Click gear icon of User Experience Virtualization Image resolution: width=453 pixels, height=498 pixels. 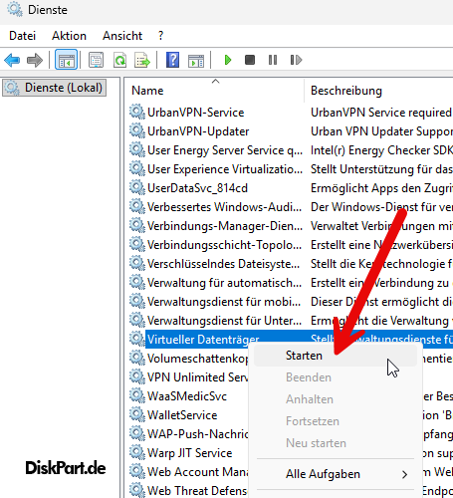[x=137, y=168]
